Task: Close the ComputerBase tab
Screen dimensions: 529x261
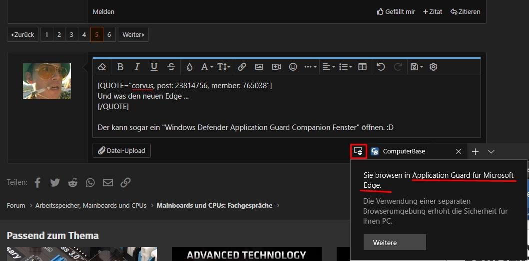Action: (x=458, y=151)
